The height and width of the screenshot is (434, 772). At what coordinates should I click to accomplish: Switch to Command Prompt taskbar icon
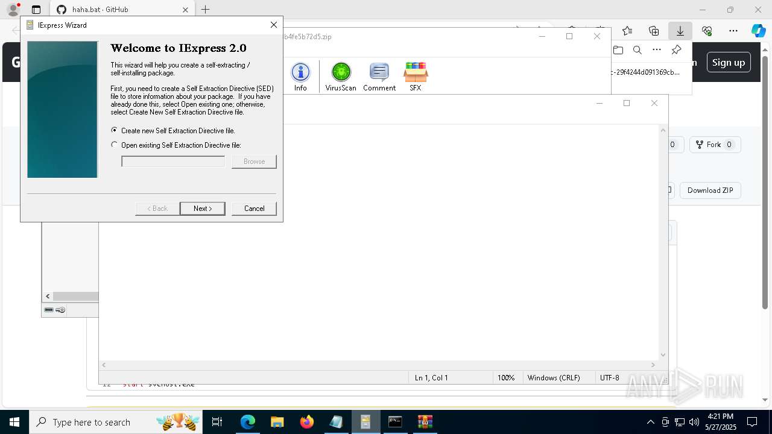395,422
